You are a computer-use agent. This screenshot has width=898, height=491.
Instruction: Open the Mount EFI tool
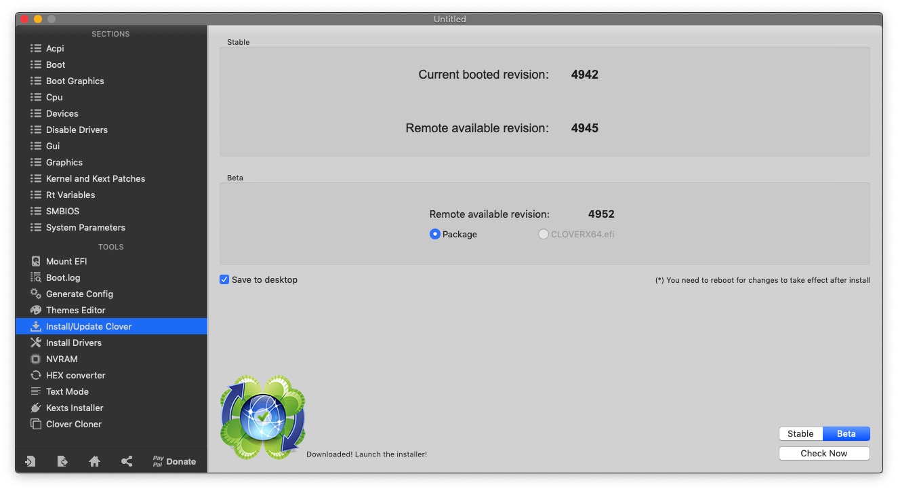66,261
